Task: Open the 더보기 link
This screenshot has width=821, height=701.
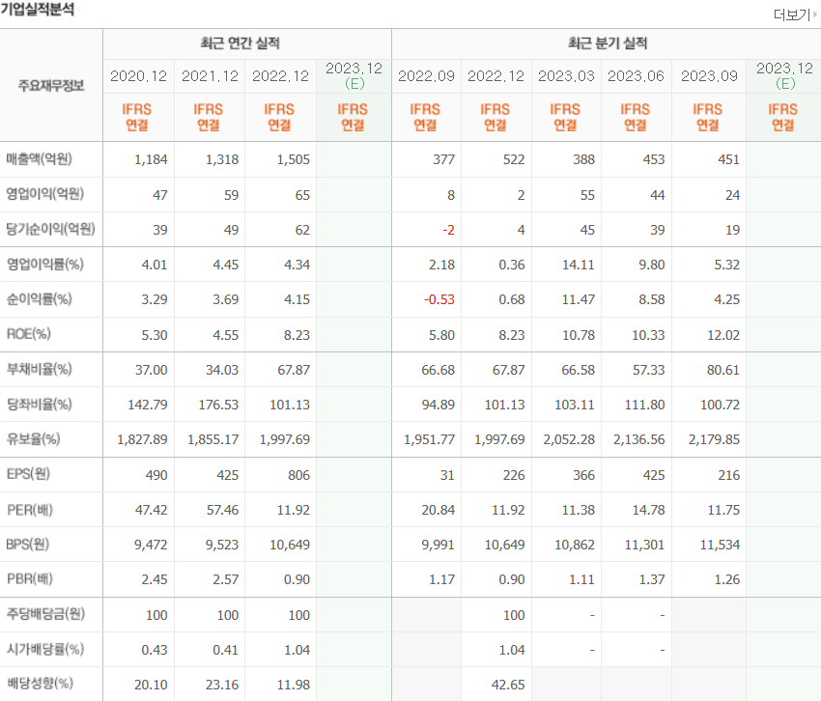Action: (x=795, y=14)
